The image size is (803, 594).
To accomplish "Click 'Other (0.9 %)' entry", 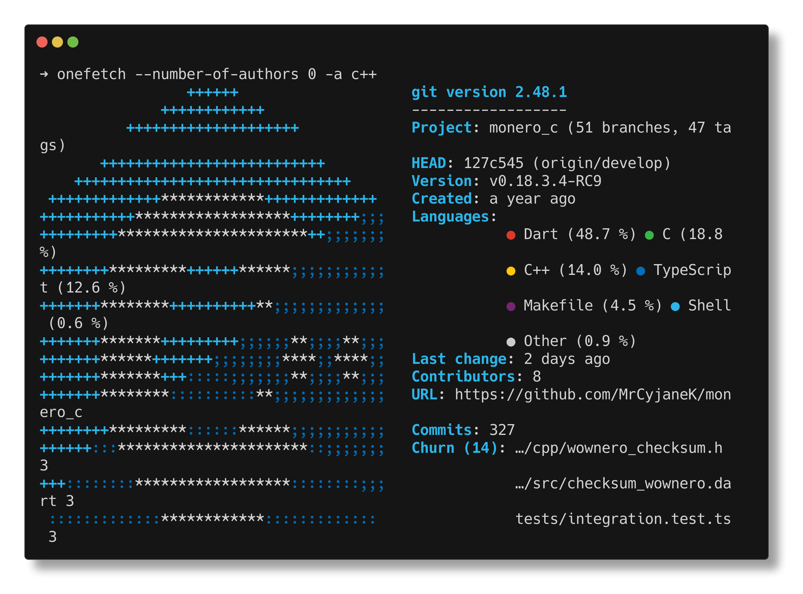I will (580, 341).
